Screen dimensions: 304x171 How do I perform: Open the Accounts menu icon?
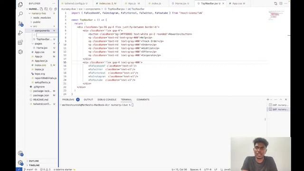(x=20, y=153)
